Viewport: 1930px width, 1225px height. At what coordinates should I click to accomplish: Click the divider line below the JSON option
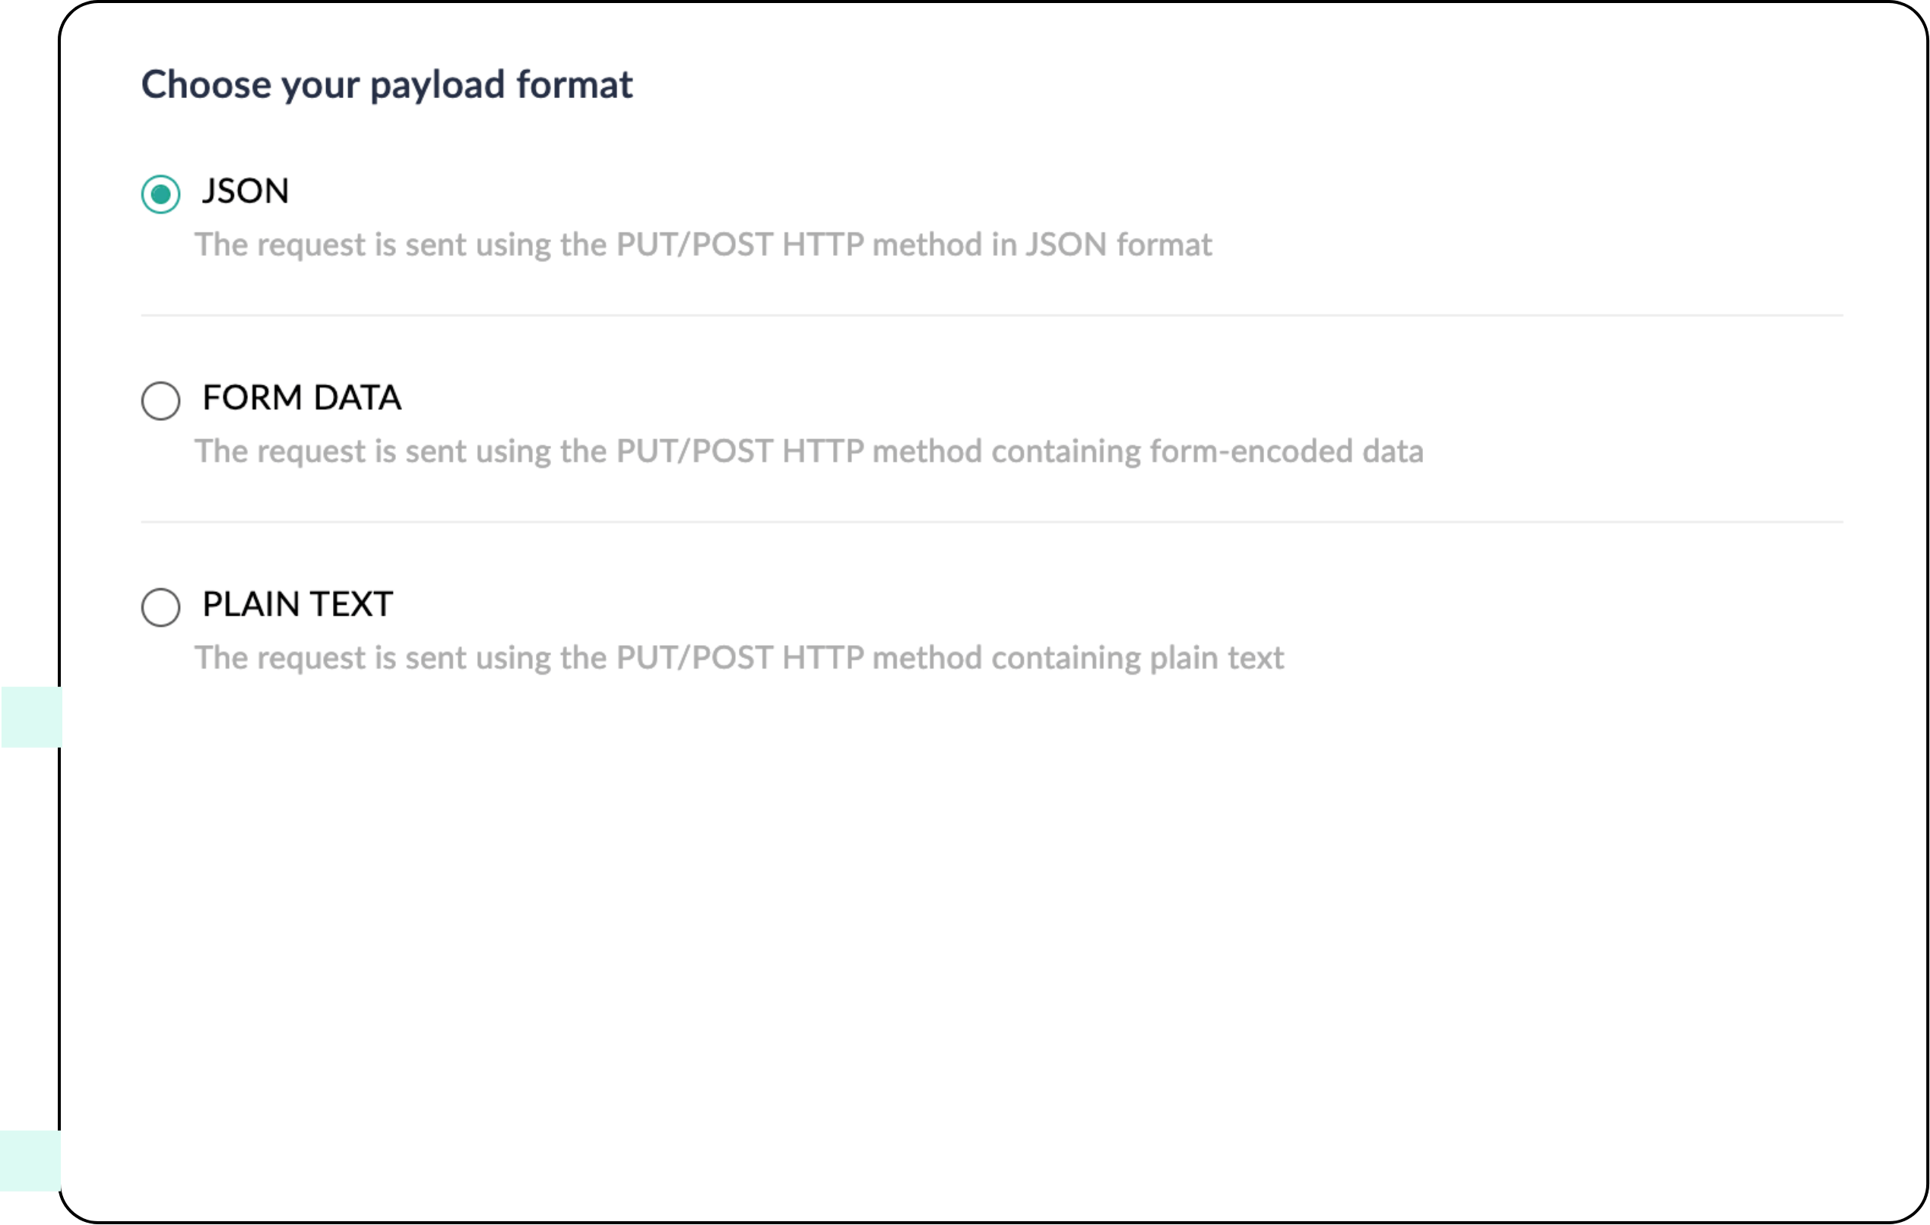click(x=991, y=315)
